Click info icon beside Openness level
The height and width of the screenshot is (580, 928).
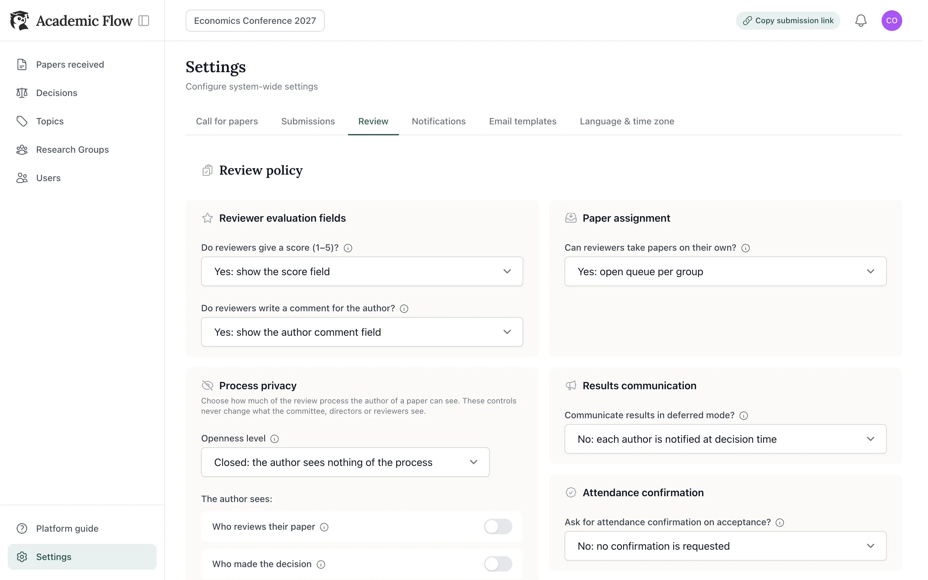coord(275,439)
